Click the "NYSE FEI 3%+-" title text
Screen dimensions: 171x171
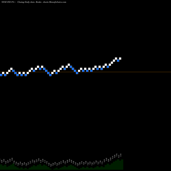click(x=9, y=2)
